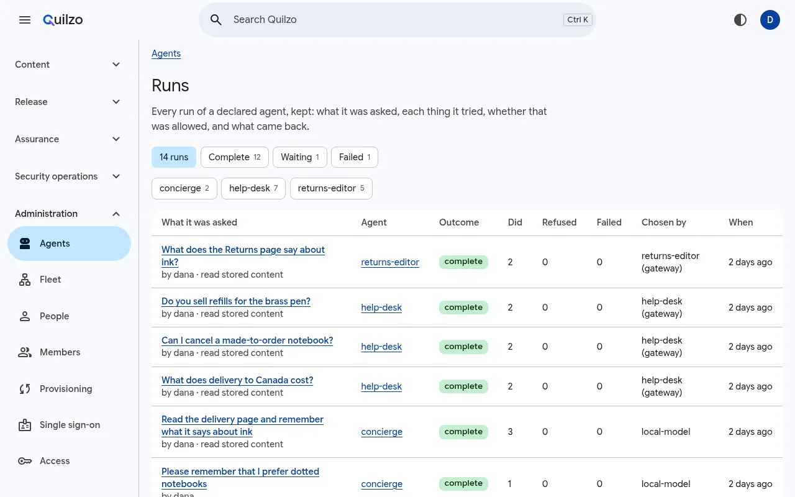This screenshot has height=497, width=795.
Task: Focus the Search Quilzo field
Action: pos(397,20)
